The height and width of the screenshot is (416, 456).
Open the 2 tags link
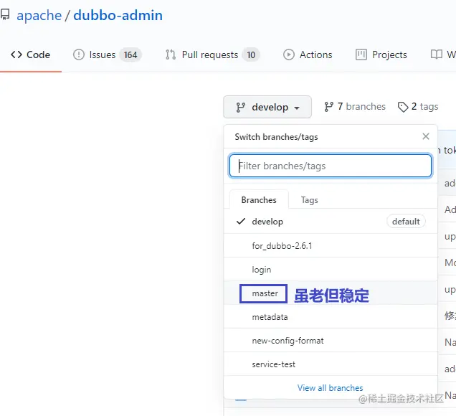tap(417, 107)
